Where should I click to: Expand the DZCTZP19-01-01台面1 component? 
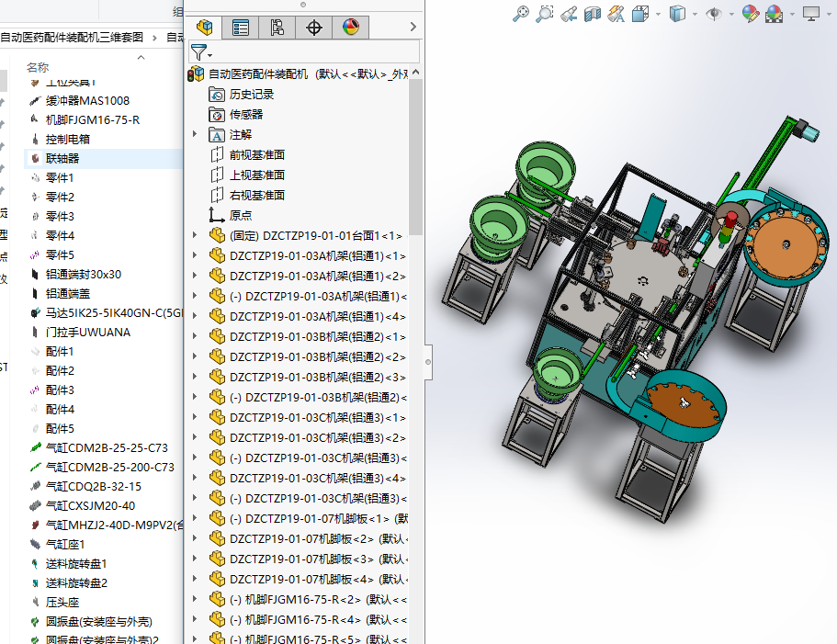195,235
